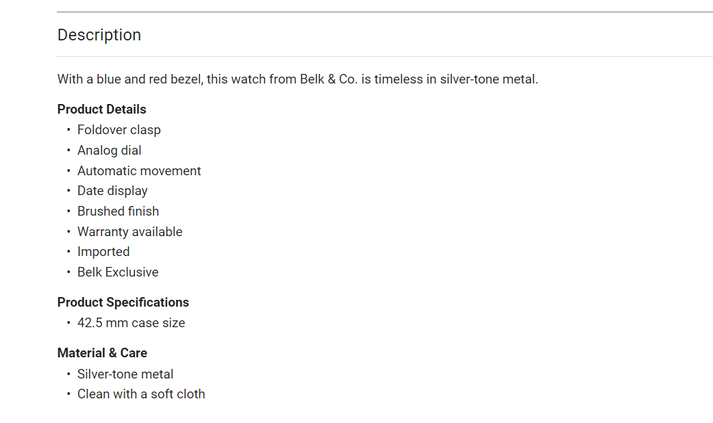Click the Brushed finish list item
Image resolution: width=713 pixels, height=423 pixels.
[x=118, y=211]
